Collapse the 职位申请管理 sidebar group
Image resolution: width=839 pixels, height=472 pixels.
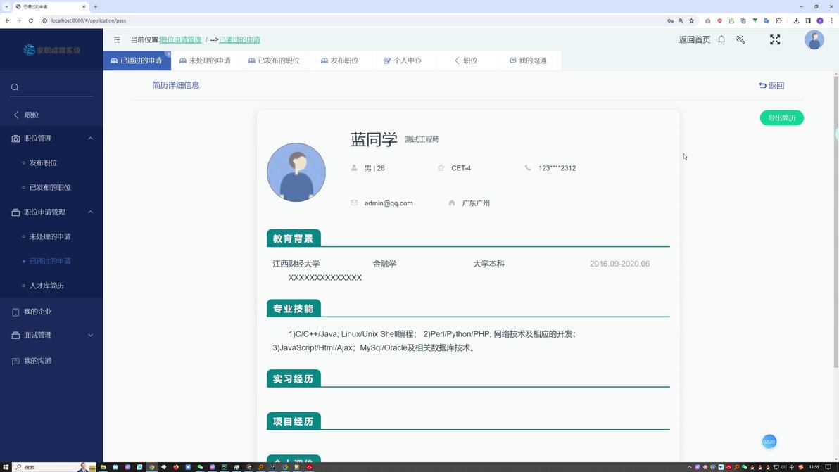(90, 212)
